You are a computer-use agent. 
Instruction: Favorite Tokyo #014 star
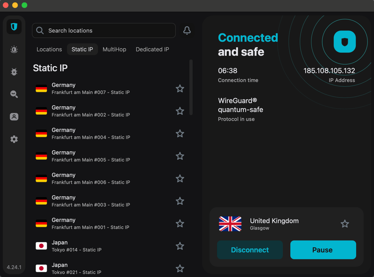click(180, 246)
